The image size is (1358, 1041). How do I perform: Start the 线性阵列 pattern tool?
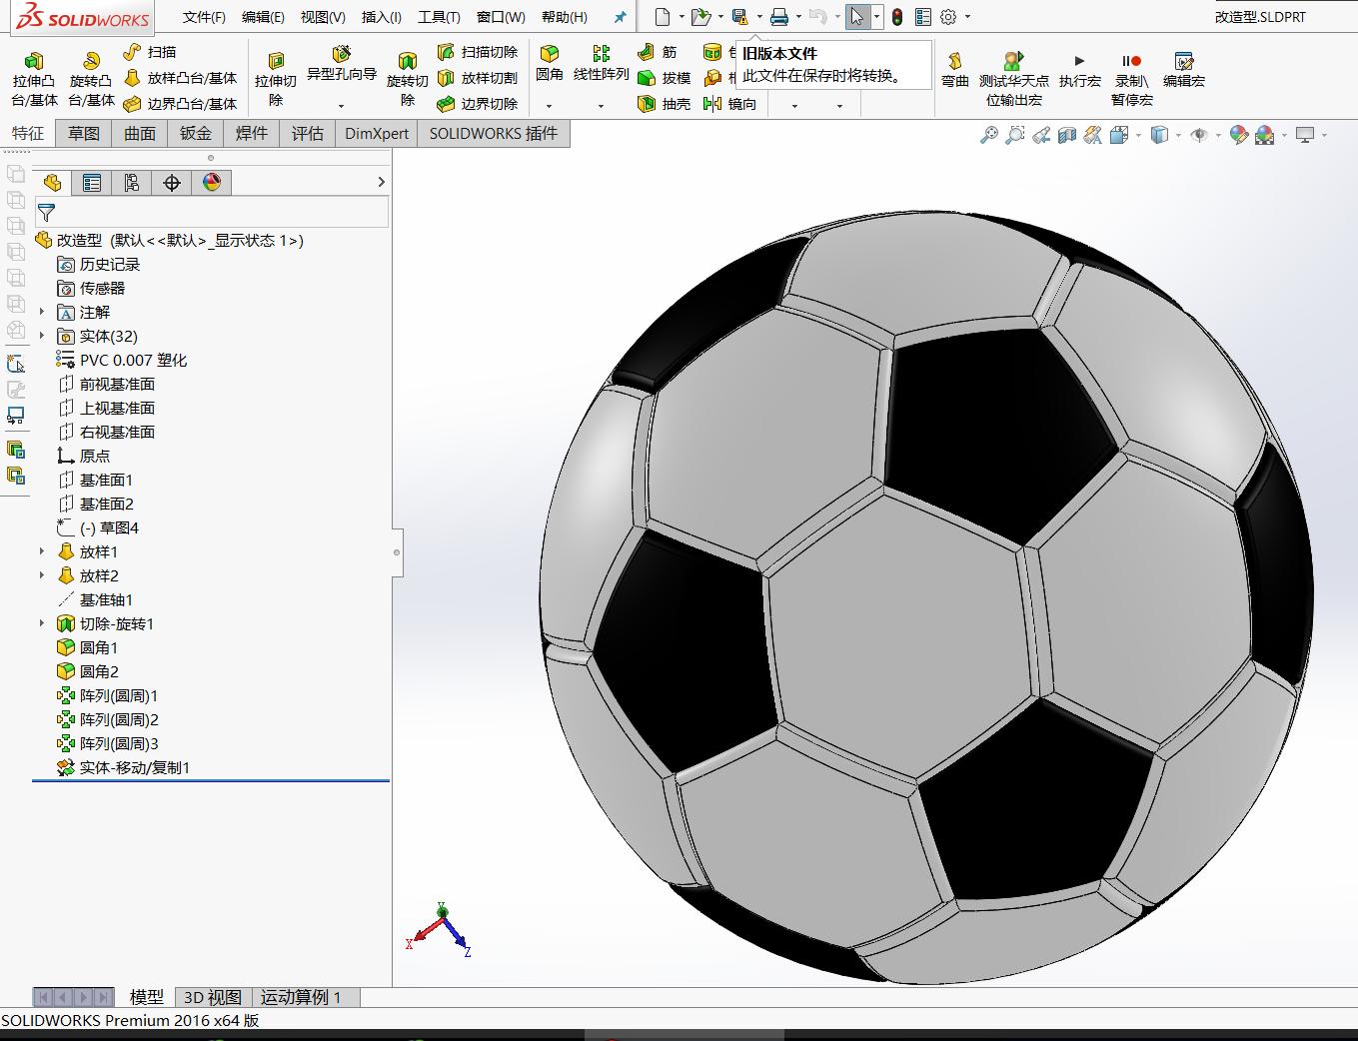tap(600, 63)
